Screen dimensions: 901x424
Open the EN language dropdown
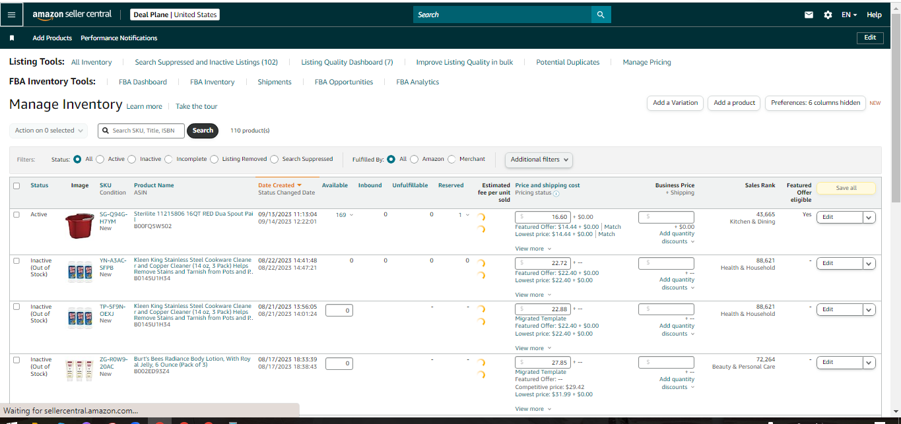pos(849,15)
